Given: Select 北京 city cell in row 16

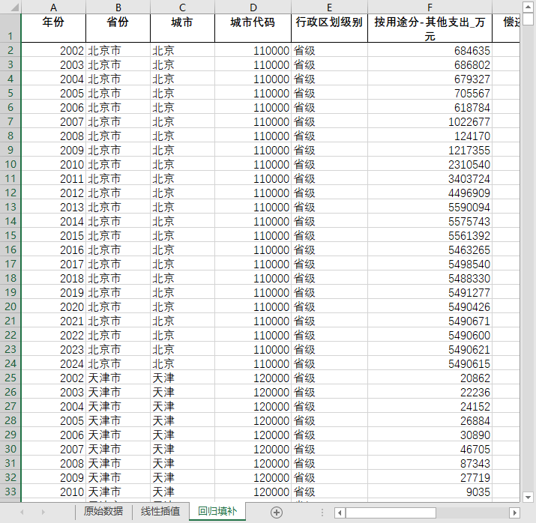Looking at the screenshot, I should [183, 250].
